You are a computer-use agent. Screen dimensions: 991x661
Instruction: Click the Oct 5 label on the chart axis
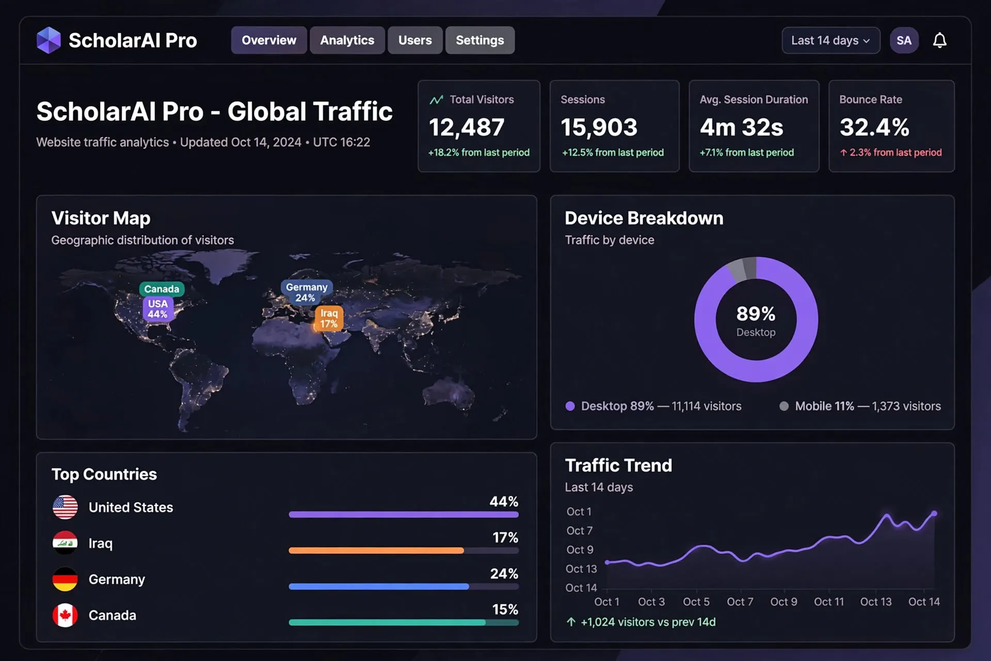(x=696, y=602)
